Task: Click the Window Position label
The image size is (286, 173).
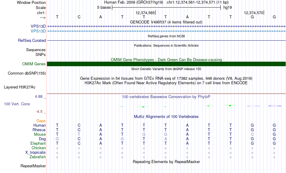Action: click(x=31, y=2)
